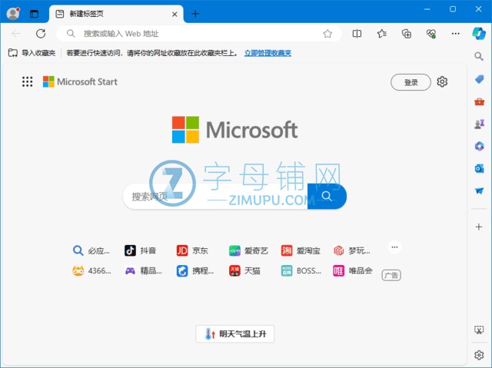The height and width of the screenshot is (368, 492).
Task: Open the tab actions menu button
Action: (34, 14)
